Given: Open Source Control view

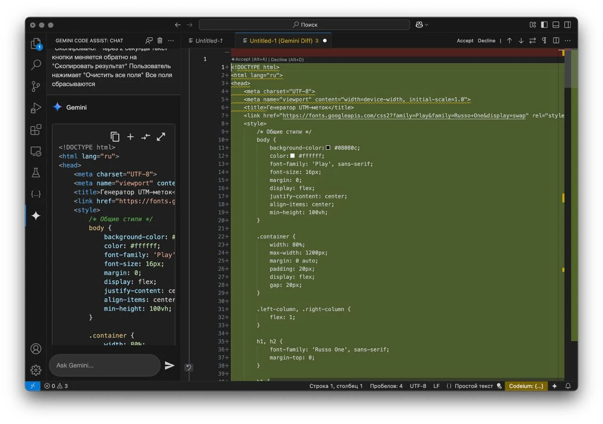Looking at the screenshot, I should (36, 86).
